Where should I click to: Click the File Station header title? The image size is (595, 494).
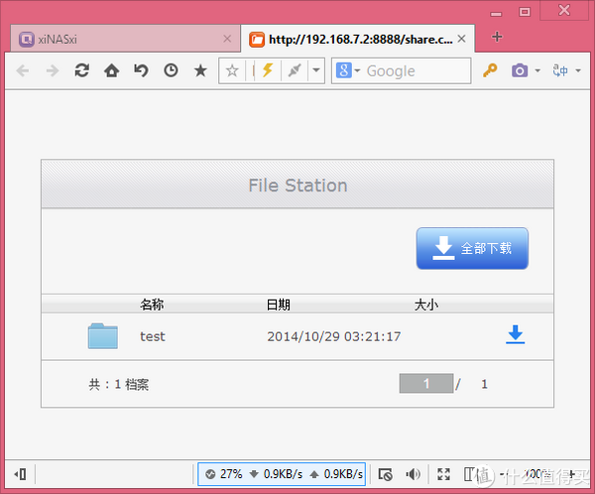(x=297, y=185)
